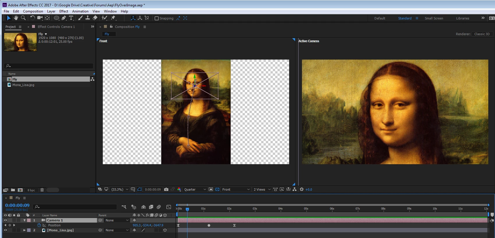This screenshot has width=495, height=238.
Task: Click the snapshot camera icon in viewer
Action: [166, 189]
